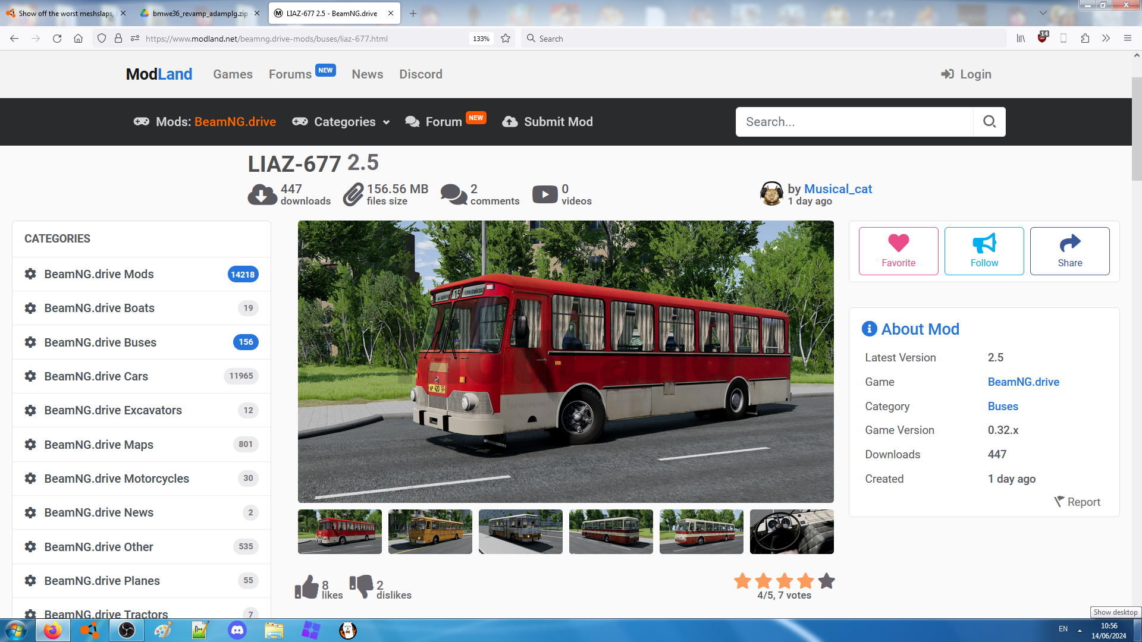This screenshot has width=1142, height=642.
Task: Click Submit Mod
Action: pos(548,122)
